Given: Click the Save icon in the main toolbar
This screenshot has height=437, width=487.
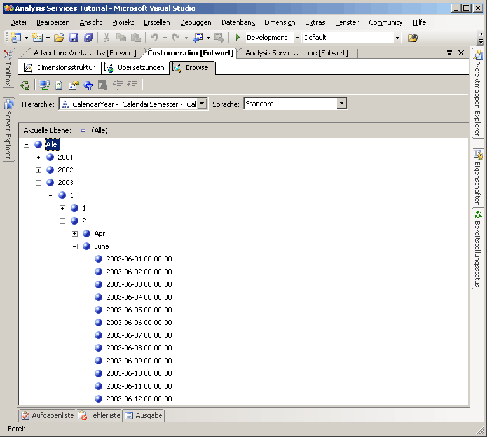Looking at the screenshot, I should point(74,38).
